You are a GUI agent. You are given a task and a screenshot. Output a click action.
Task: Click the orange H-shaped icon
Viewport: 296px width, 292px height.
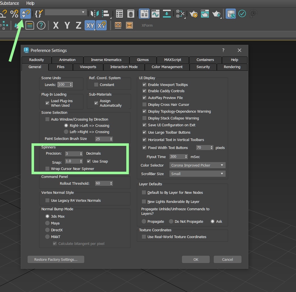(129, 25)
